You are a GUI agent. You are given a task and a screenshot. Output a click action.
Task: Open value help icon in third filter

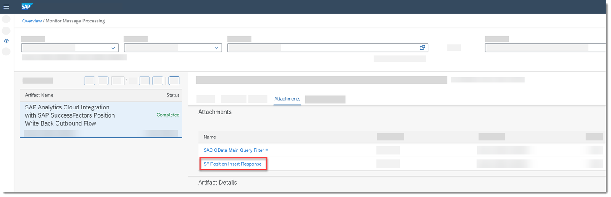point(422,48)
